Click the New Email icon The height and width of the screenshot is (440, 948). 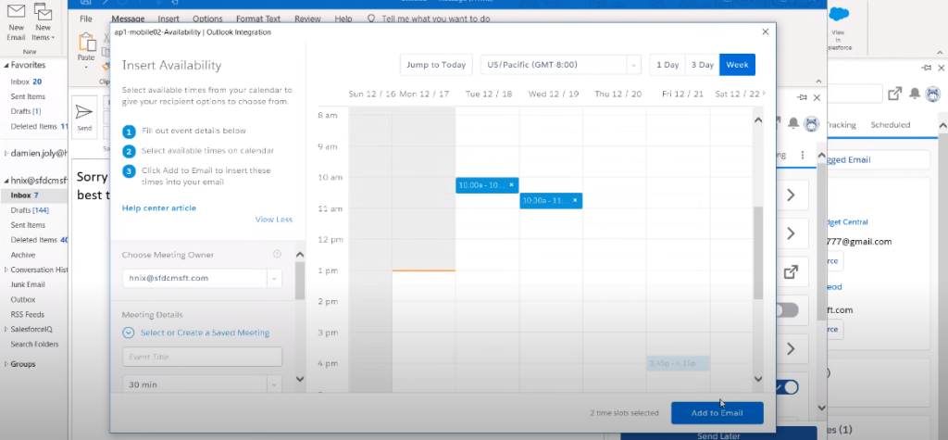17,16
